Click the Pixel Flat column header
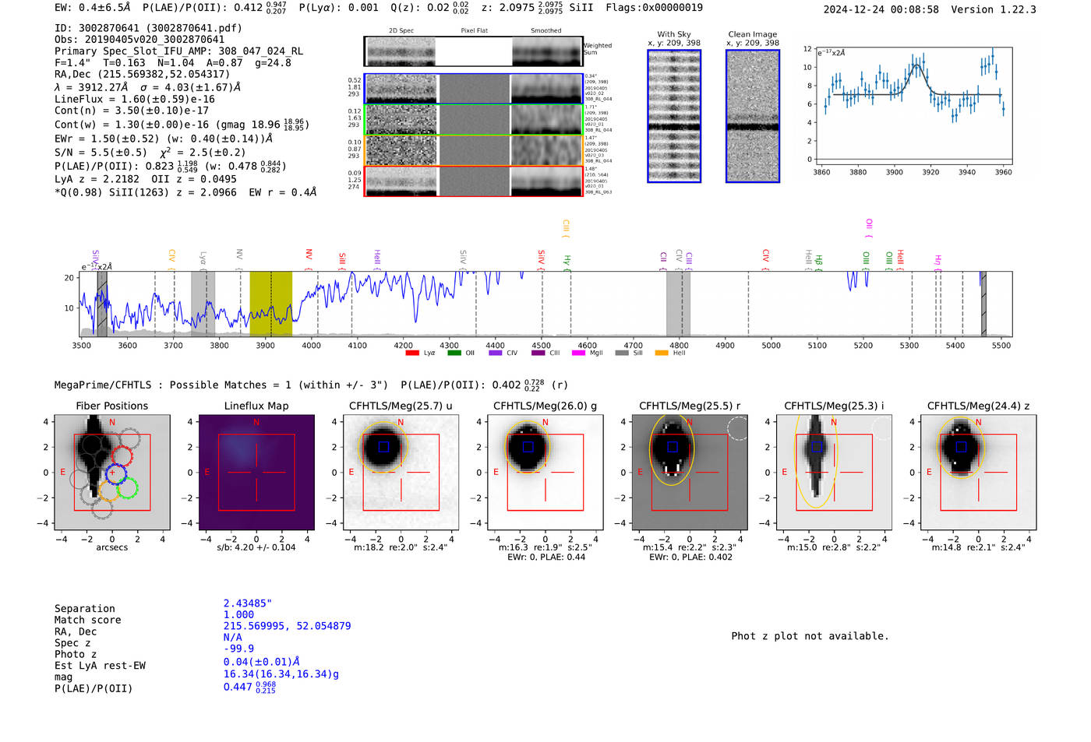The width and height of the screenshot is (1091, 742). 474,31
